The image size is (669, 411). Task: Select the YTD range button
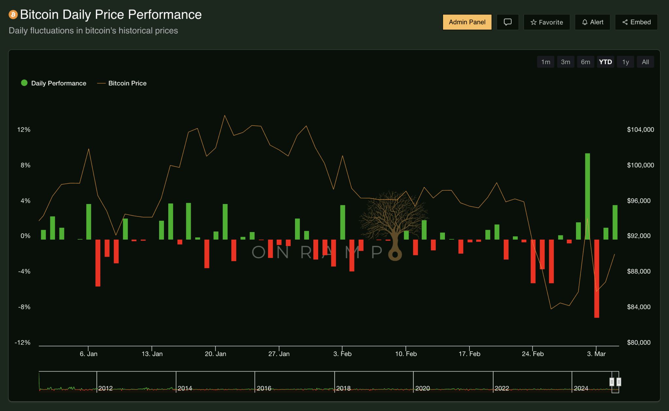coord(605,62)
